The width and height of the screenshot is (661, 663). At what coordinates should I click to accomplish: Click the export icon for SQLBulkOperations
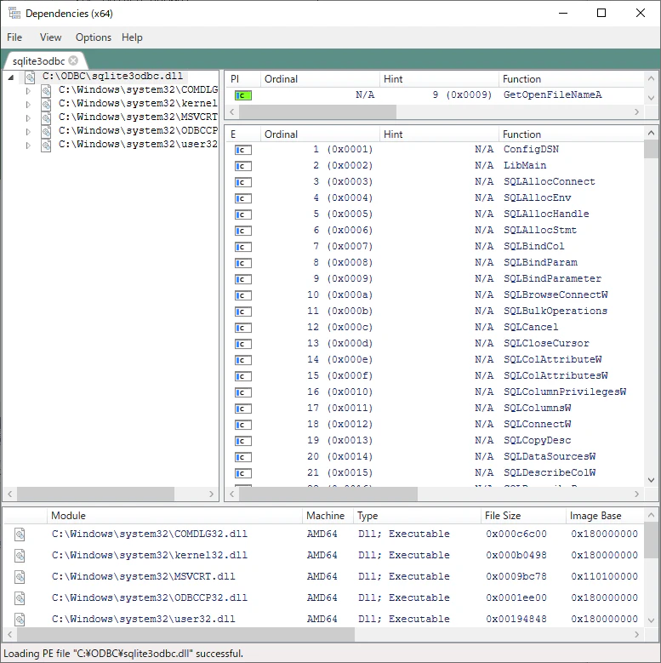[x=243, y=311]
